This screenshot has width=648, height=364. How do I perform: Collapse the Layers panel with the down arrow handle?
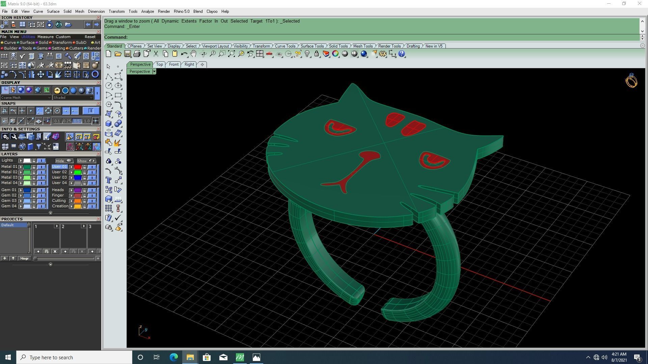coord(50,213)
